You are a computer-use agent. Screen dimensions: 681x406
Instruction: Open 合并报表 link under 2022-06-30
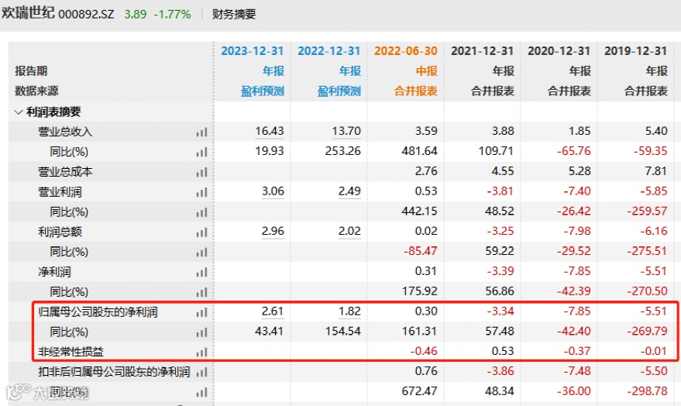click(415, 91)
